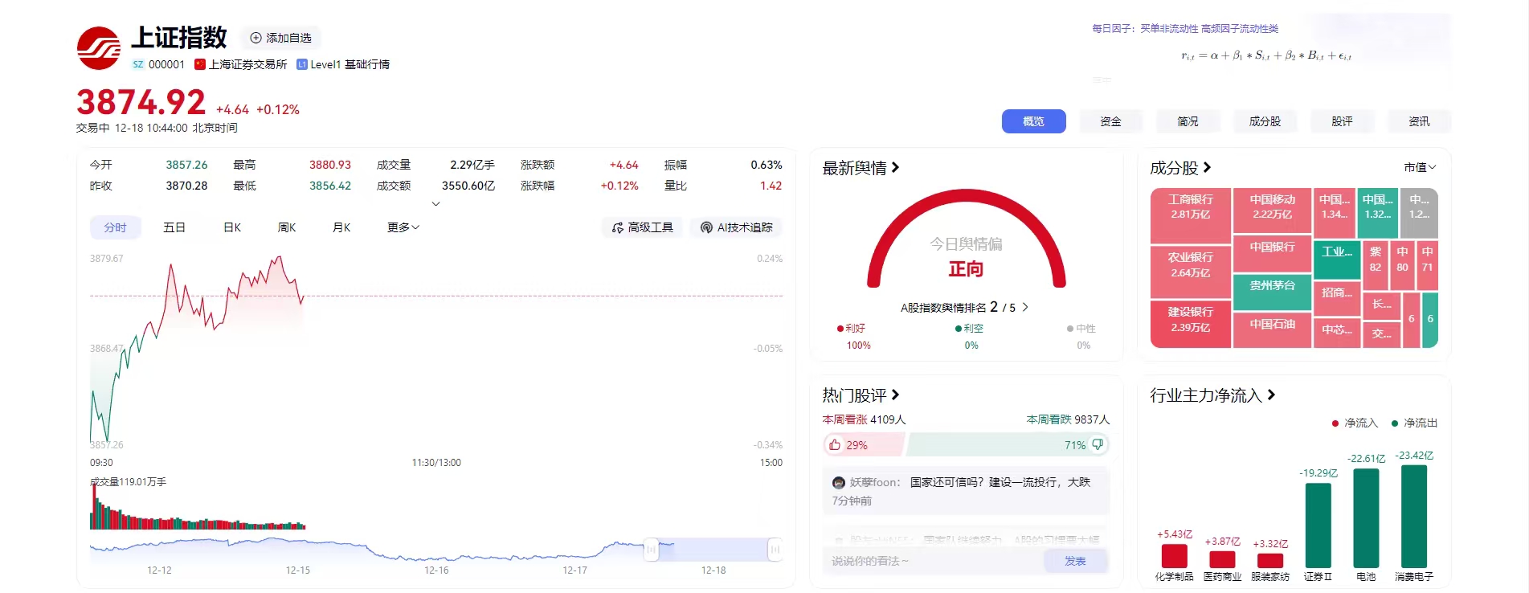The width and height of the screenshot is (1529, 593).
Task: Open 高级工具 advanced tools
Action: coord(643,227)
